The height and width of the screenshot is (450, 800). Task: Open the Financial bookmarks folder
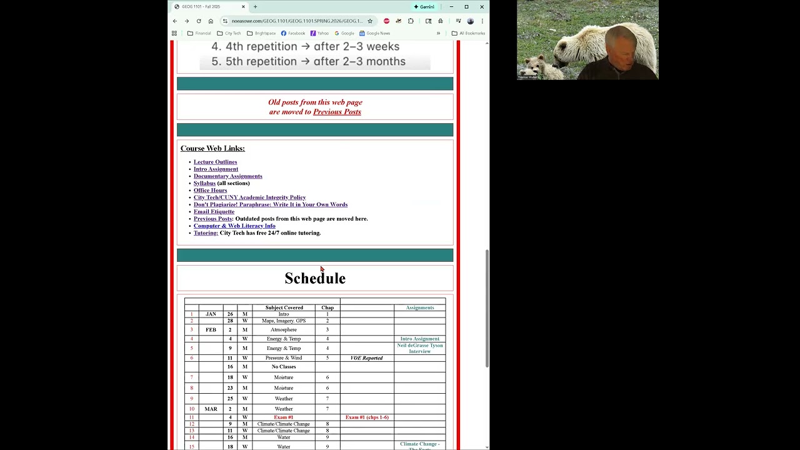199,33
